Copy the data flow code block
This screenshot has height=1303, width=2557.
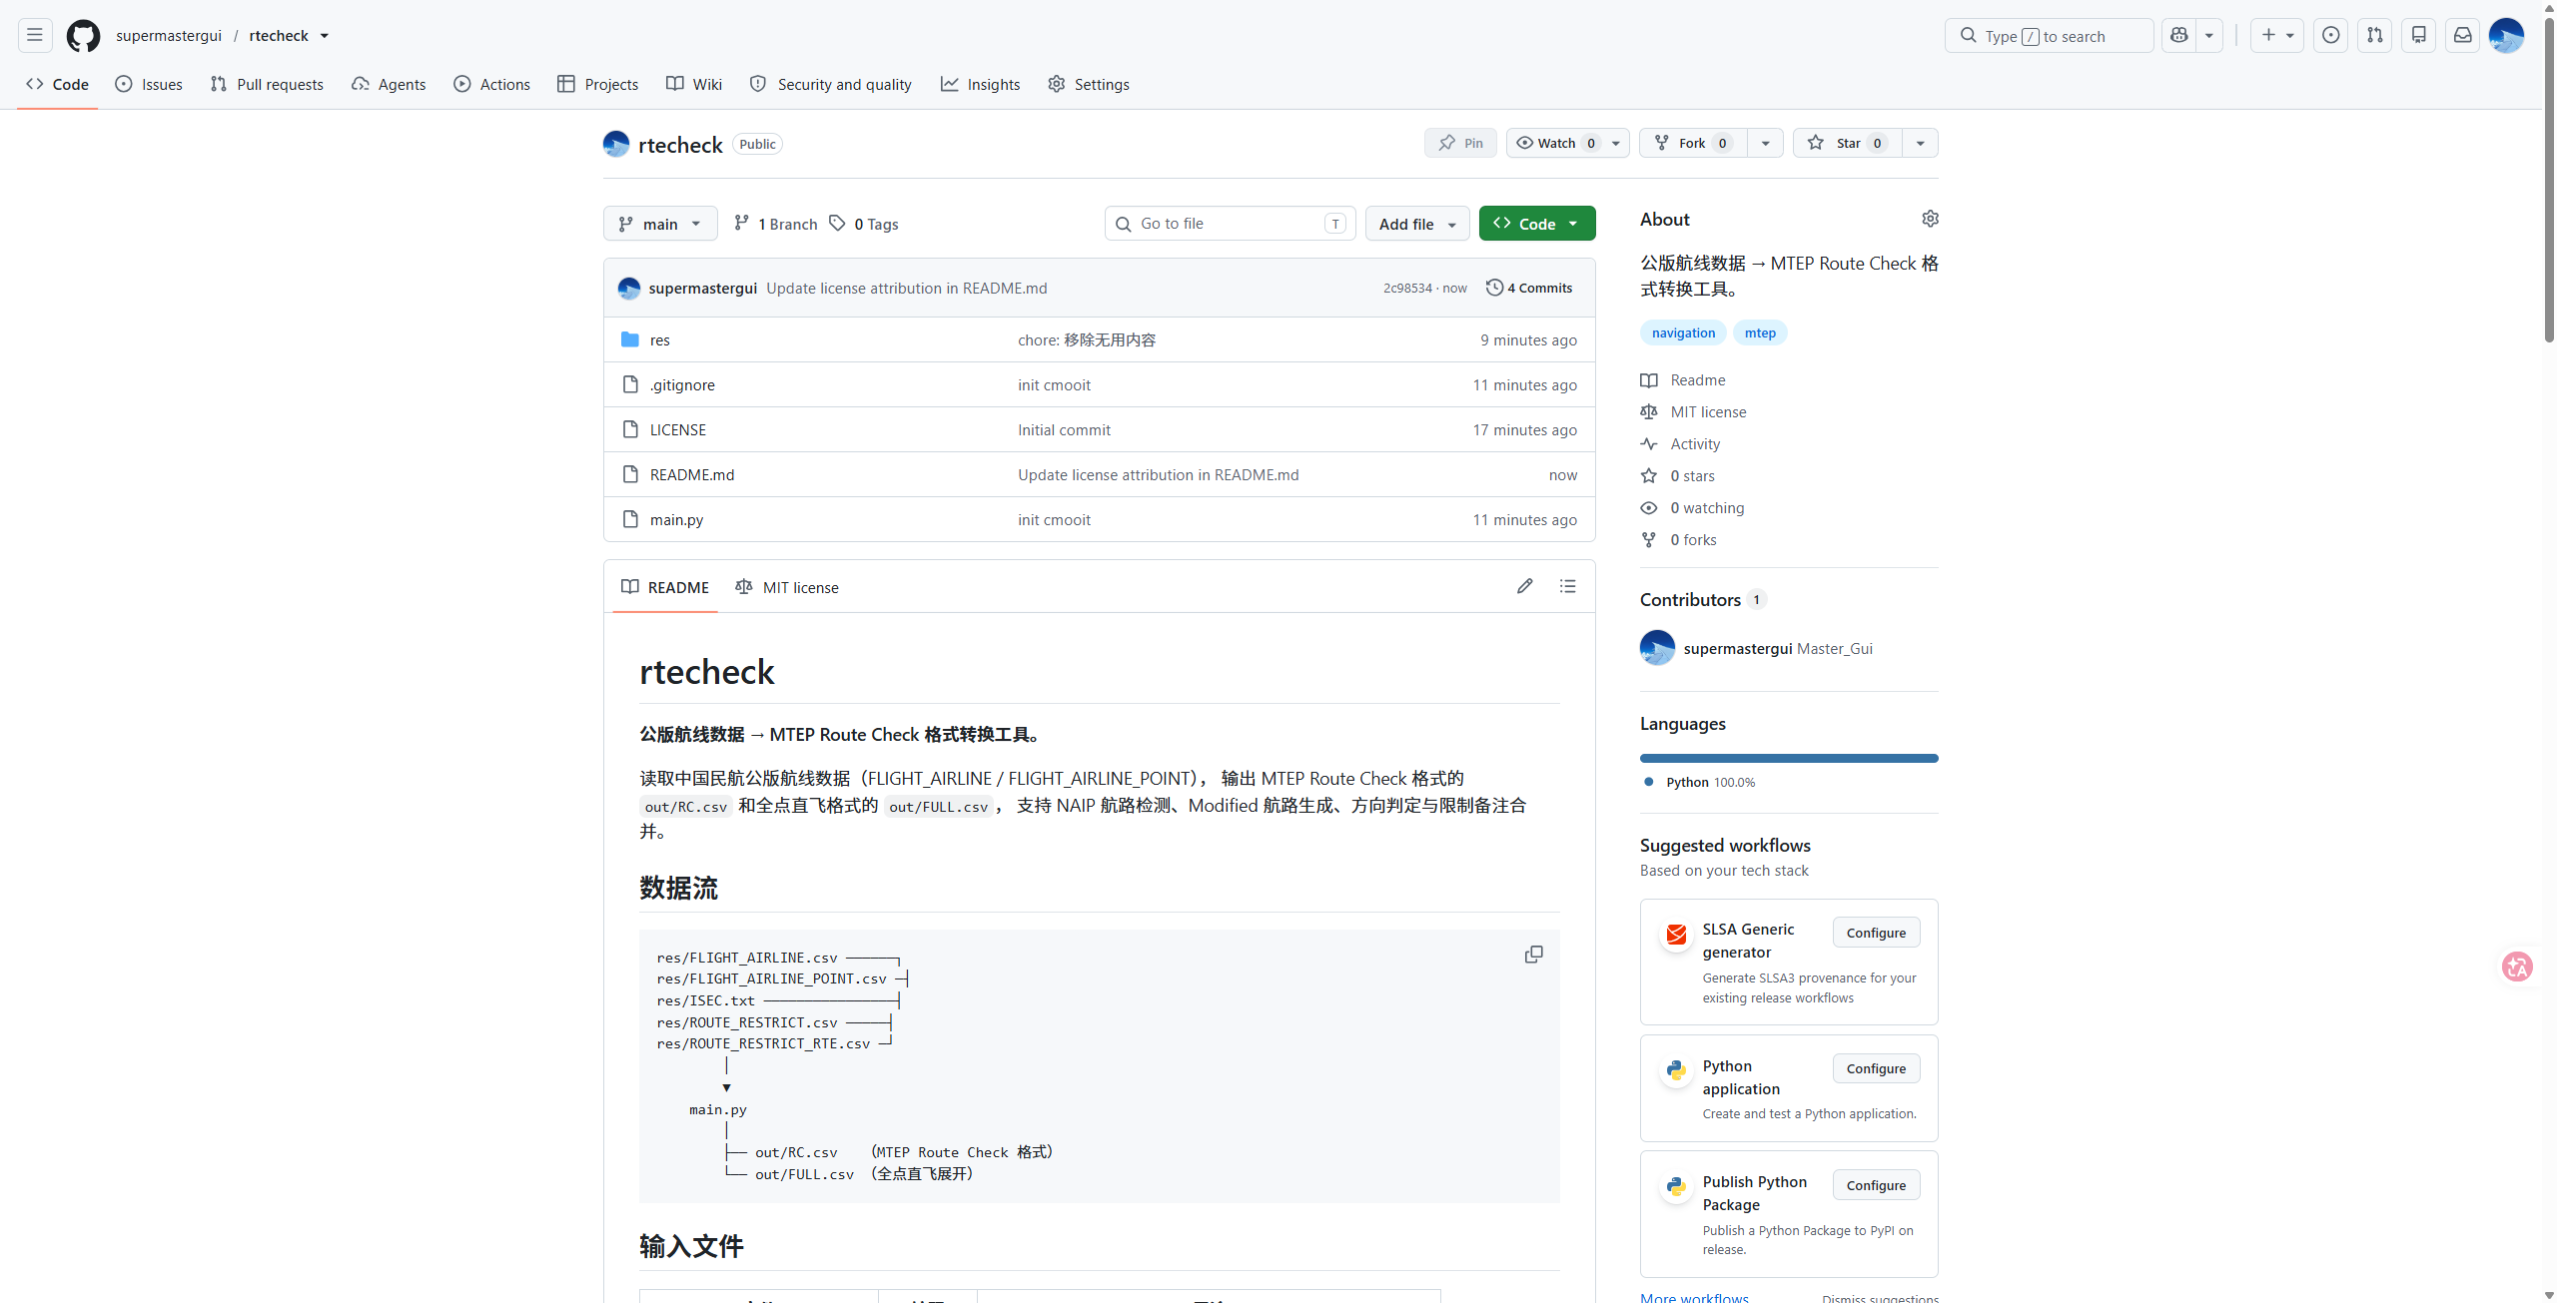[x=1533, y=955]
